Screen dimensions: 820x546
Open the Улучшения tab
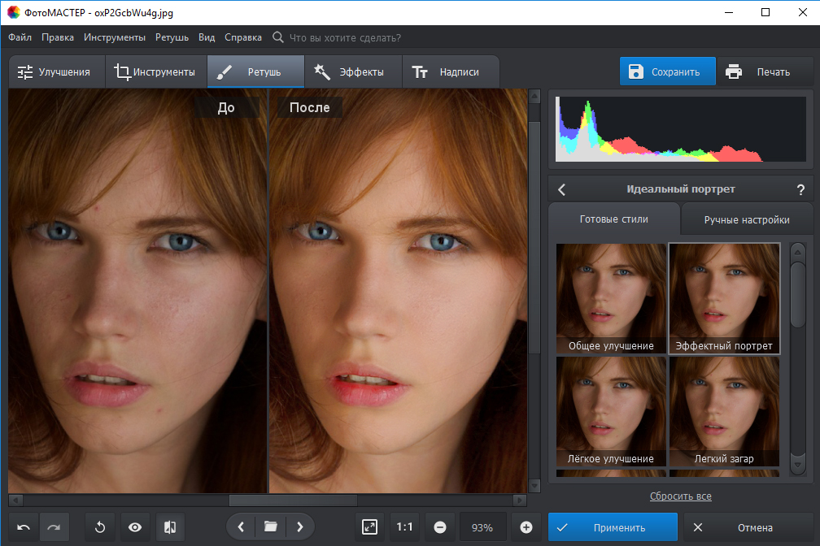click(56, 72)
